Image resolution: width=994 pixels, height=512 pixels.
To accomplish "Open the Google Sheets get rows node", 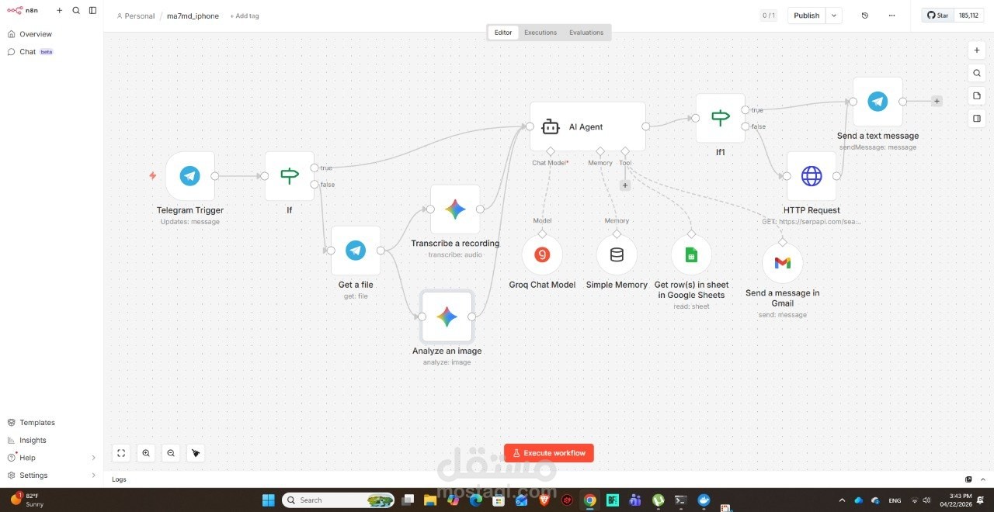I will [691, 254].
